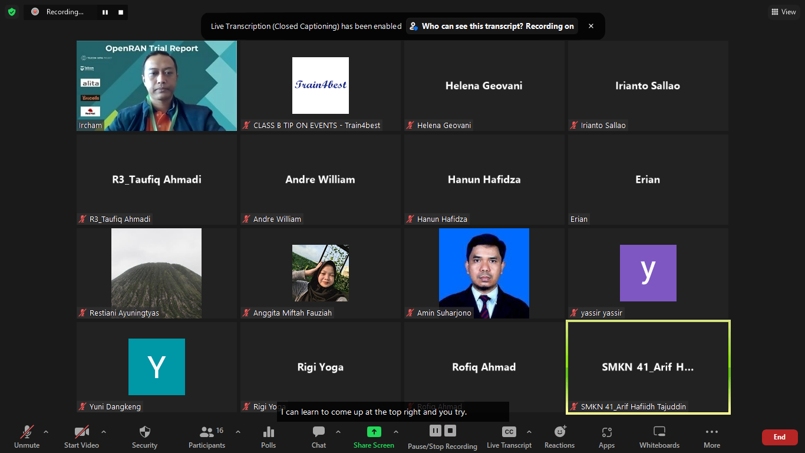This screenshot has height=453, width=805.
Task: Click the red End meeting button
Action: point(779,437)
